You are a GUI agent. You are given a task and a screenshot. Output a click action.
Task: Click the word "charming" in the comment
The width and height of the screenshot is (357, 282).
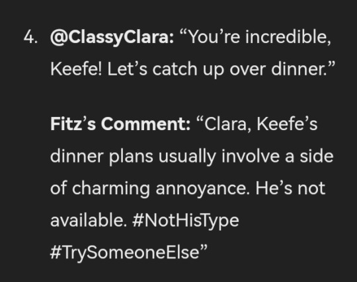[x=110, y=189]
